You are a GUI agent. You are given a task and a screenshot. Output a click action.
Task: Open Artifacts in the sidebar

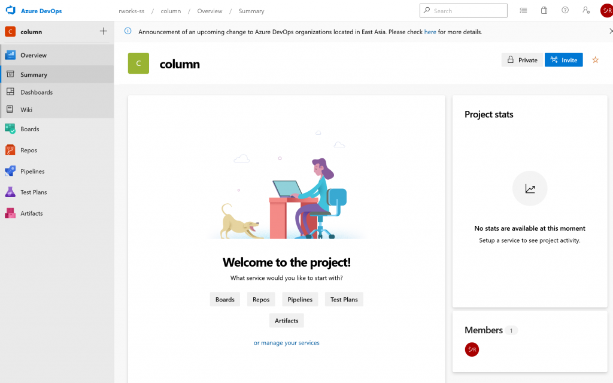point(57,213)
